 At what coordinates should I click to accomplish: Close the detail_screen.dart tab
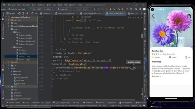pyautogui.click(x=125, y=13)
